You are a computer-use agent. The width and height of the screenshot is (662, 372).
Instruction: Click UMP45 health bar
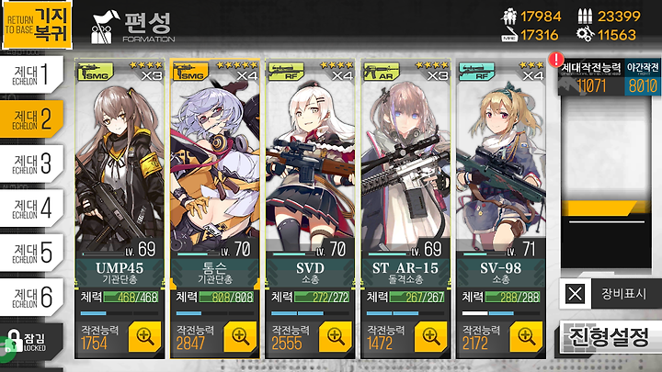tap(131, 297)
